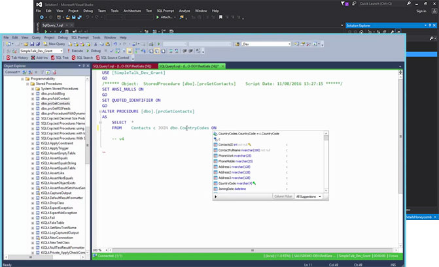This screenshot has width=439, height=267.
Task: Execute the current query
Action: click(75, 51)
